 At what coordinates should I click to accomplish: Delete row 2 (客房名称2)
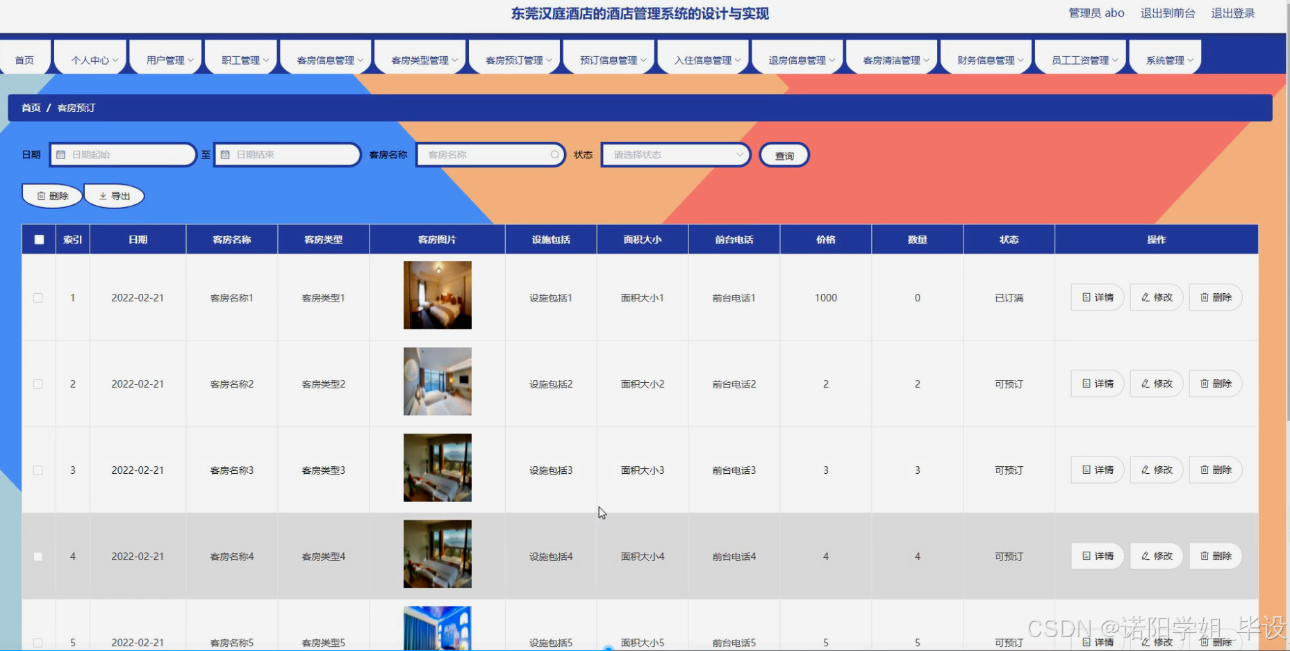click(1216, 384)
